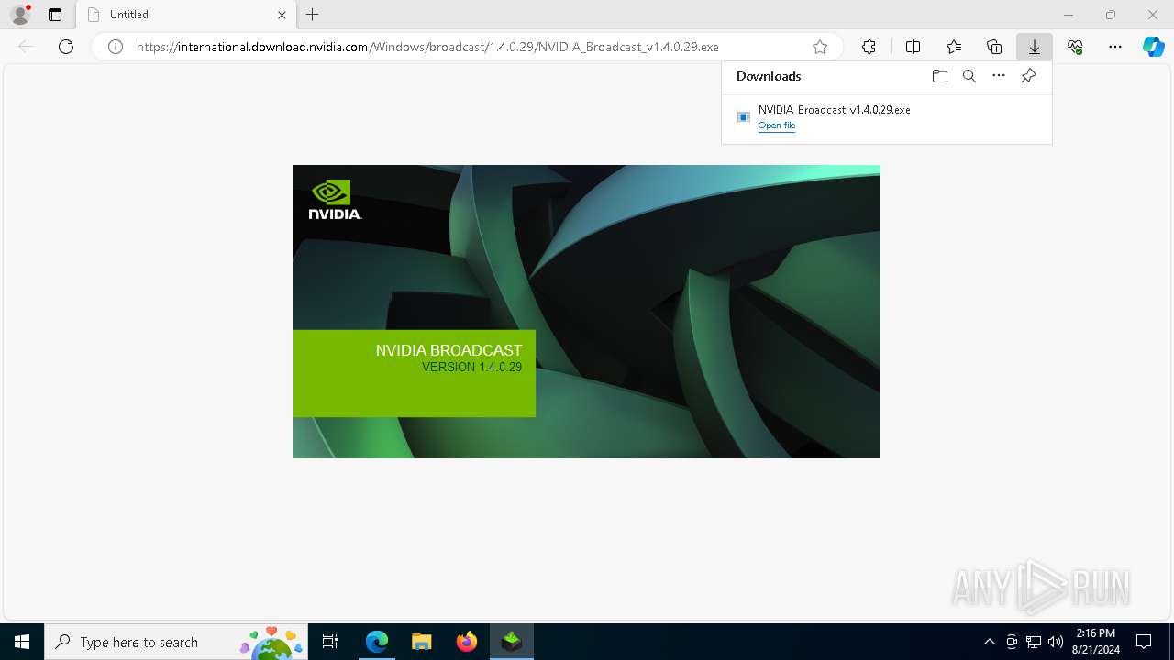
Task: Open the volume tray icon
Action: (x=1056, y=642)
